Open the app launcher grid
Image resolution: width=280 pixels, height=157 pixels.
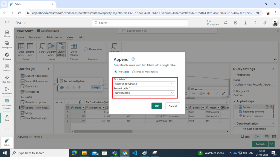(7, 23)
